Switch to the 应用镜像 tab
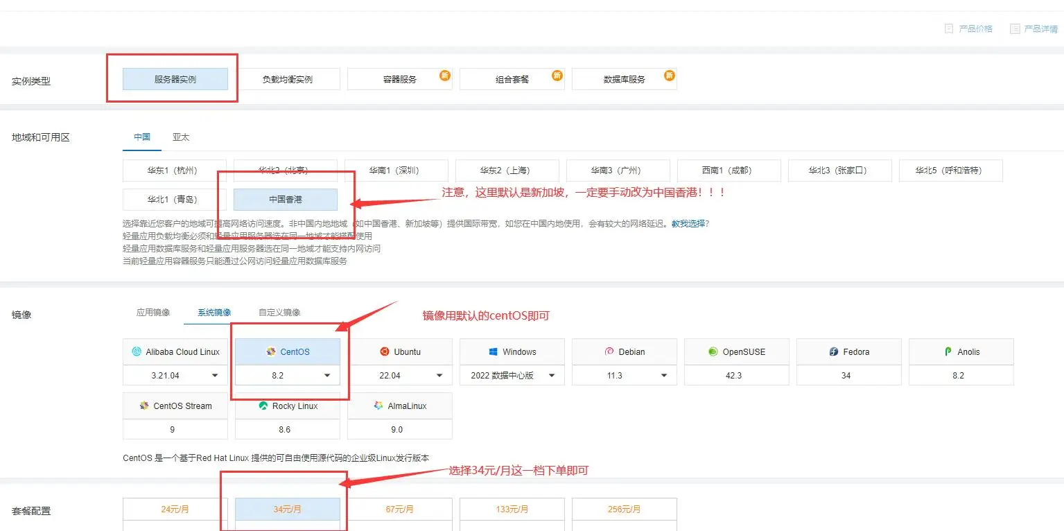 (x=153, y=313)
